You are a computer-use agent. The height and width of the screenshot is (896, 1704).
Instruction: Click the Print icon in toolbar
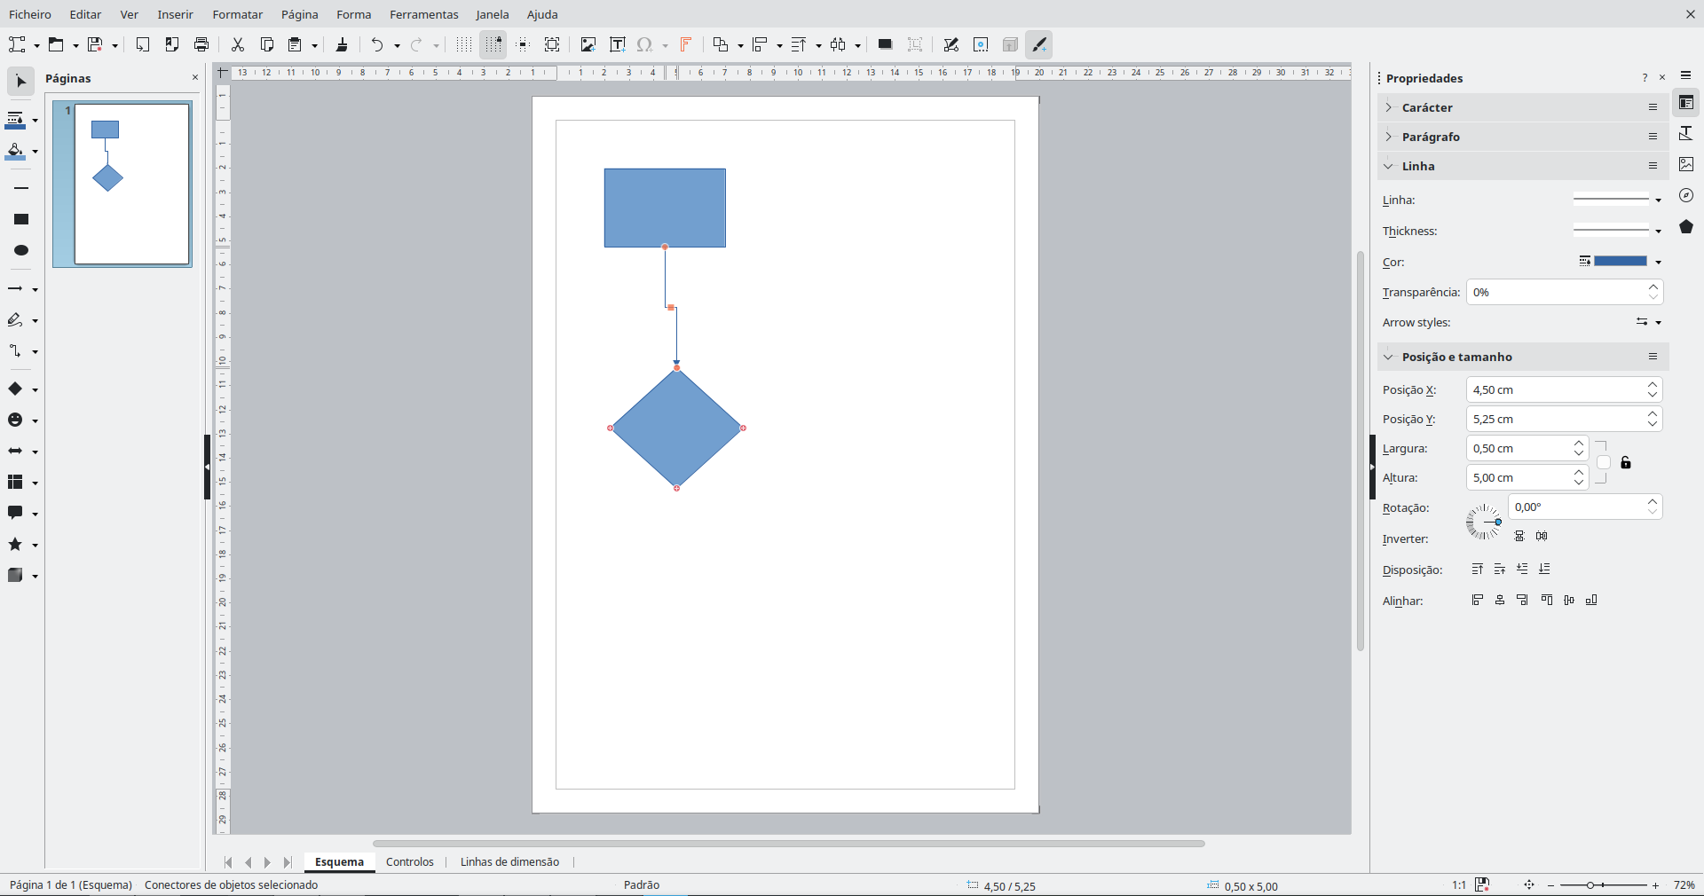[x=201, y=44]
